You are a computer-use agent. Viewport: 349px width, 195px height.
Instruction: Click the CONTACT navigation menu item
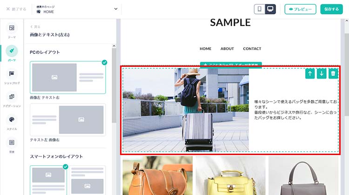[x=252, y=49]
